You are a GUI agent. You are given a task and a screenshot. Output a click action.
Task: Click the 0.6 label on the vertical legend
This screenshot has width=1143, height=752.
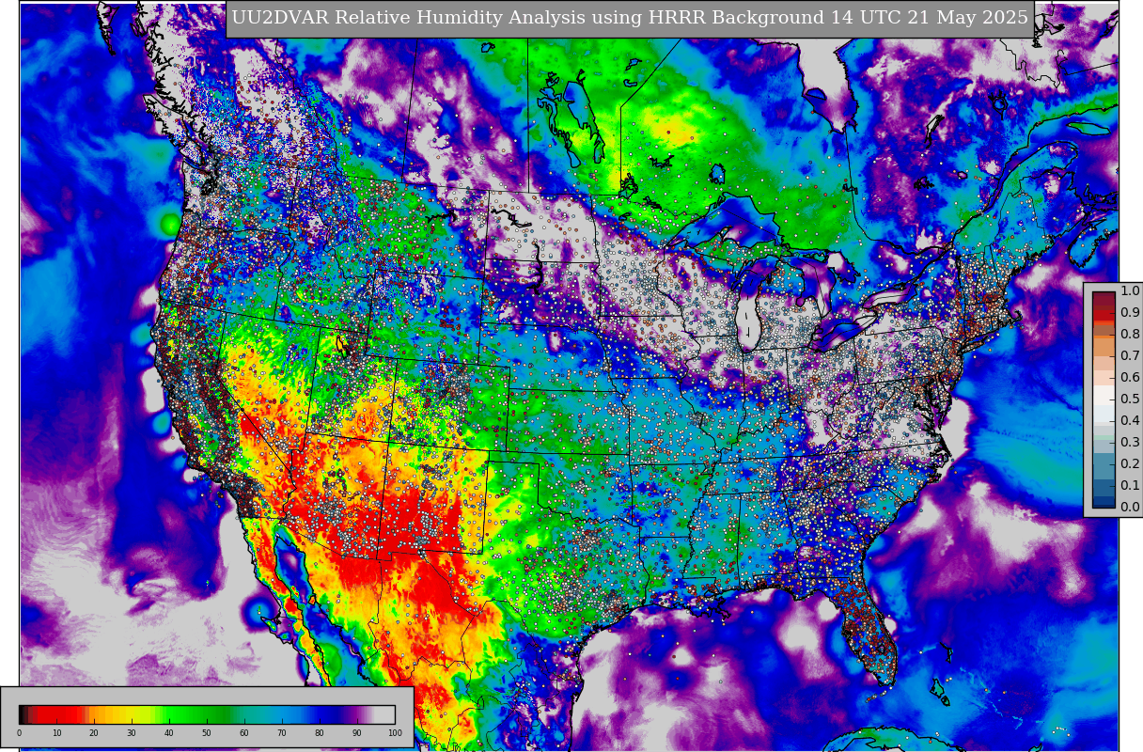point(1130,377)
